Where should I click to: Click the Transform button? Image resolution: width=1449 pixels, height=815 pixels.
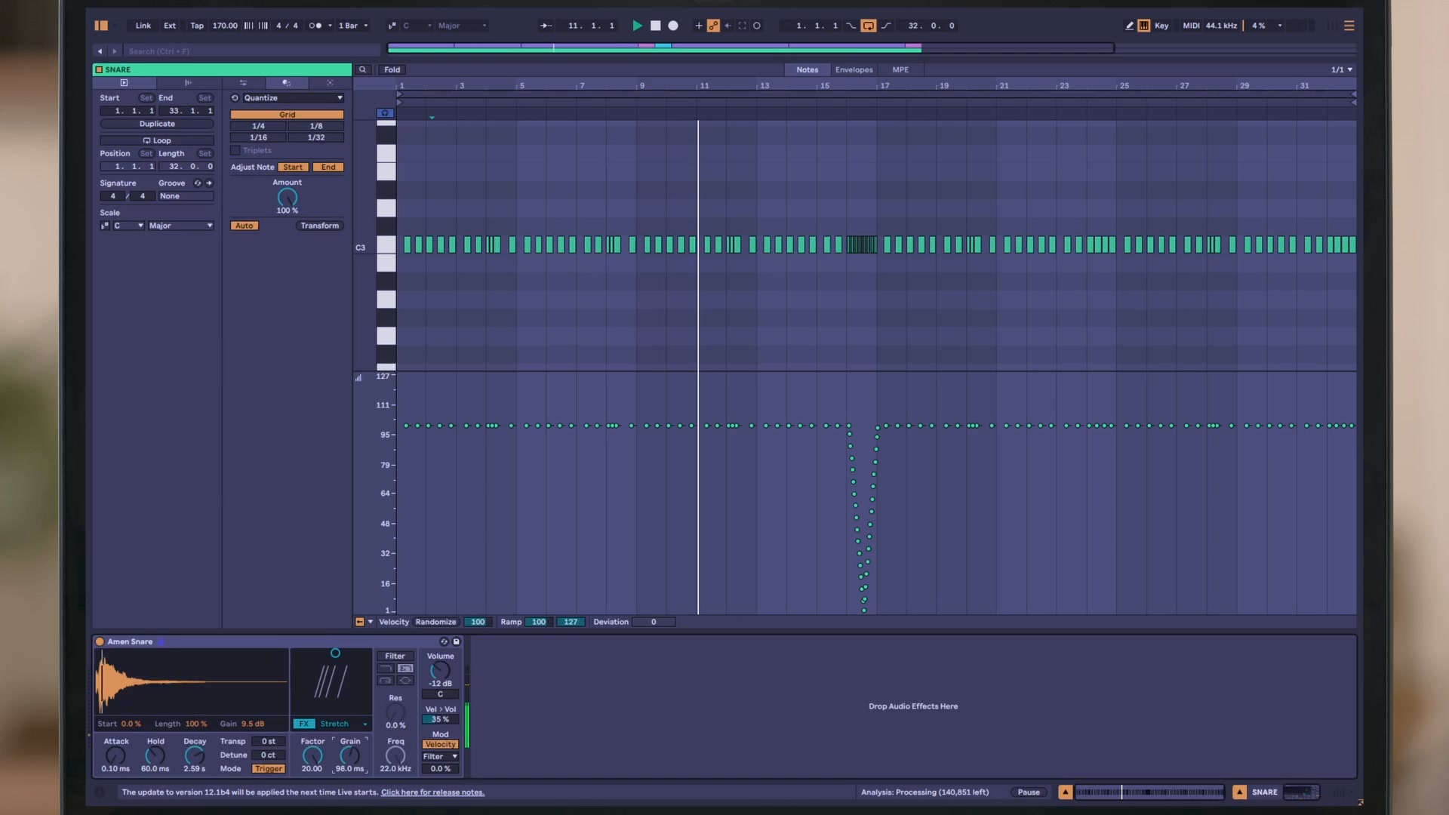coord(320,226)
